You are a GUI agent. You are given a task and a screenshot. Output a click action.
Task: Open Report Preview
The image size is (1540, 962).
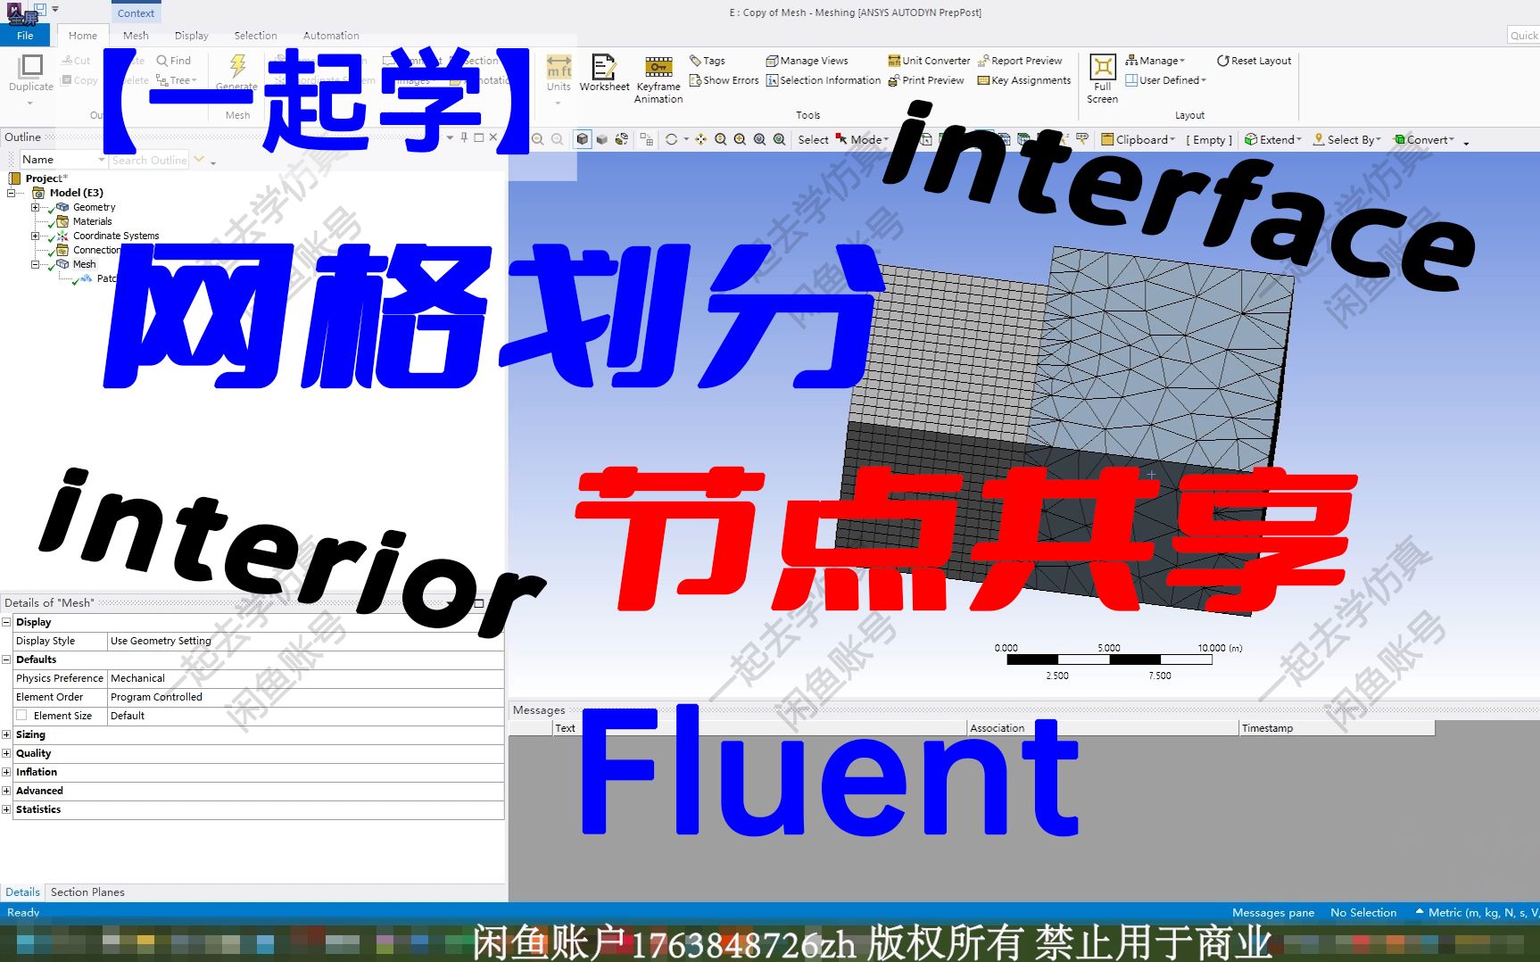[1020, 61]
